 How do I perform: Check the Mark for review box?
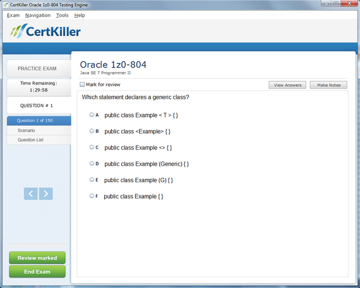click(x=82, y=85)
